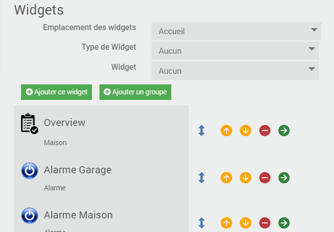This screenshot has width=334, height=232.
Task: Remove the Alarme Maison widget
Action: [x=265, y=222]
